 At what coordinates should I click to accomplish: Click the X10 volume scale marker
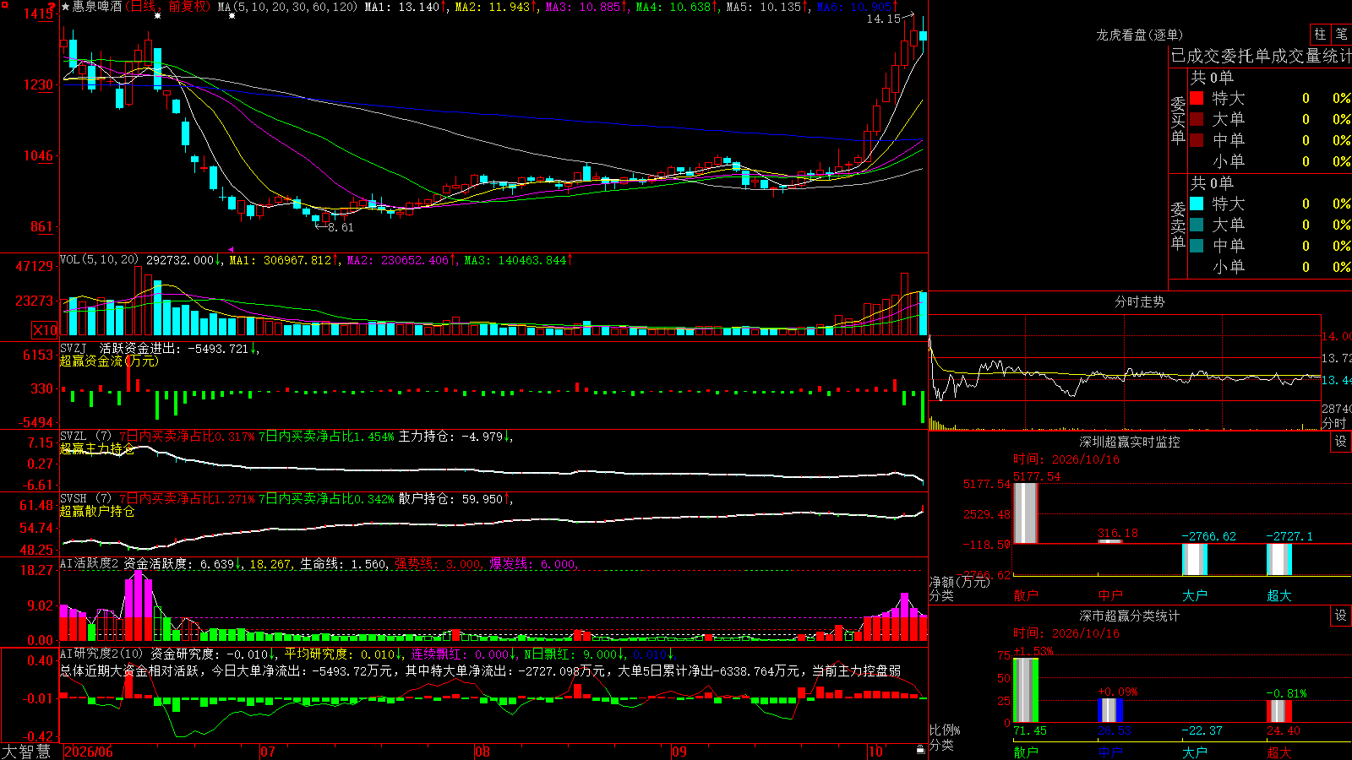tap(45, 330)
